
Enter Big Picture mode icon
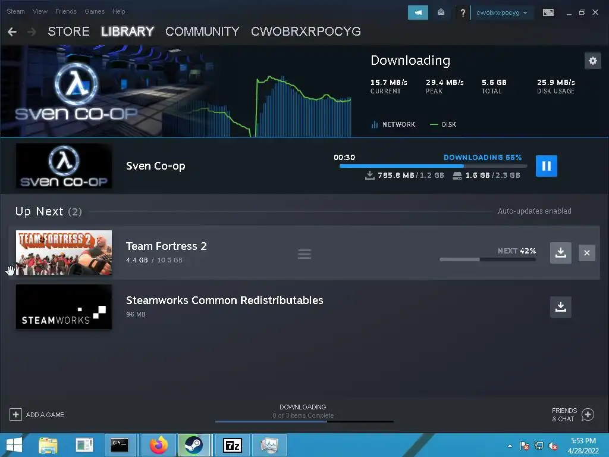point(548,12)
